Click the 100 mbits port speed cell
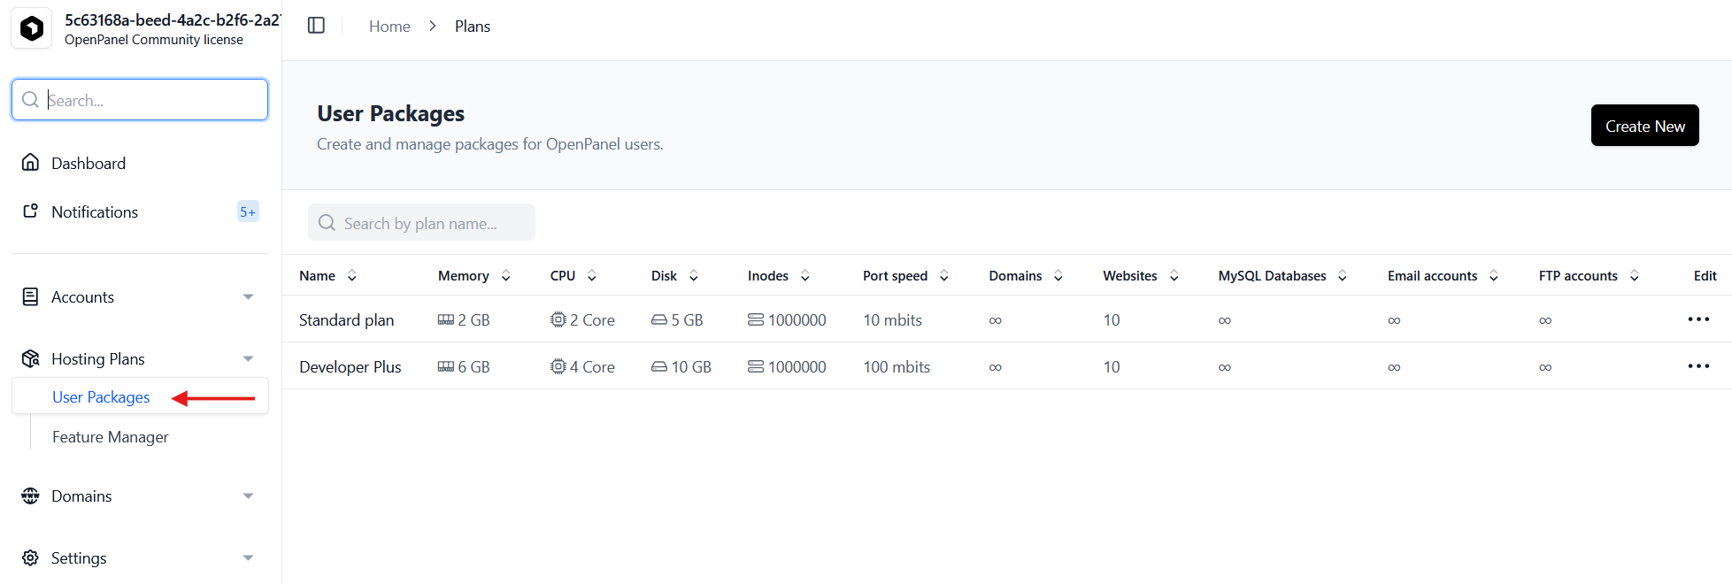The width and height of the screenshot is (1732, 584). tap(897, 366)
